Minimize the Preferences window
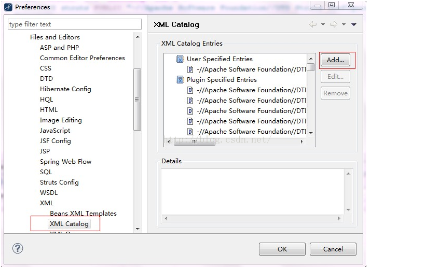This screenshot has height=268, width=425. click(x=318, y=5)
